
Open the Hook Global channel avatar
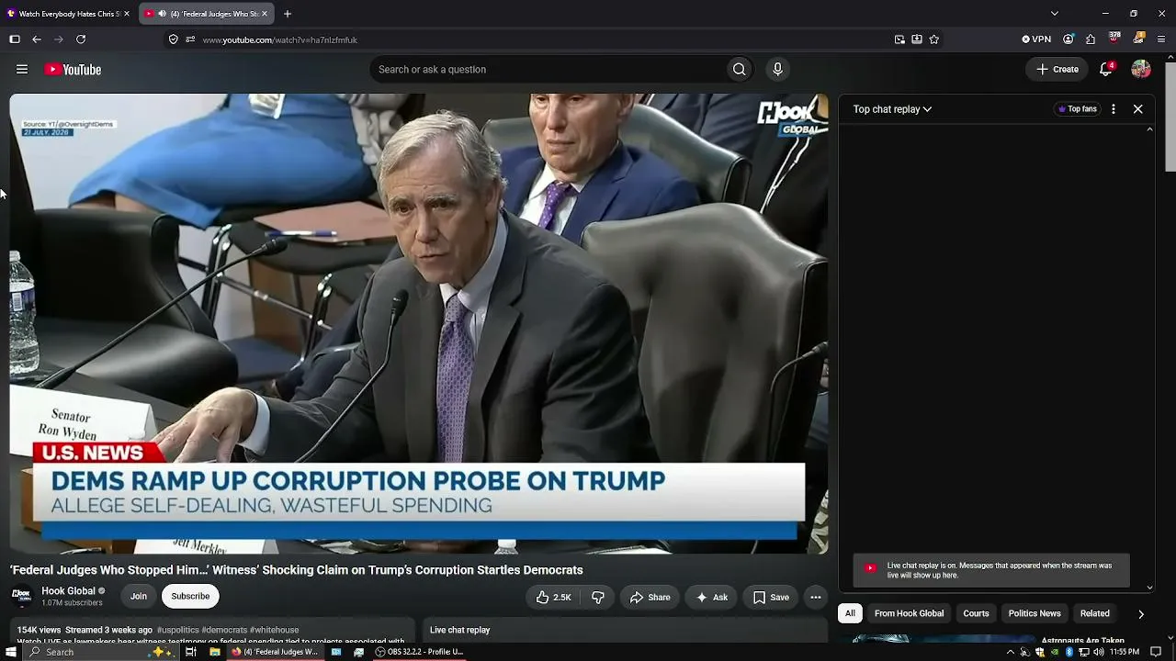[x=21, y=596]
